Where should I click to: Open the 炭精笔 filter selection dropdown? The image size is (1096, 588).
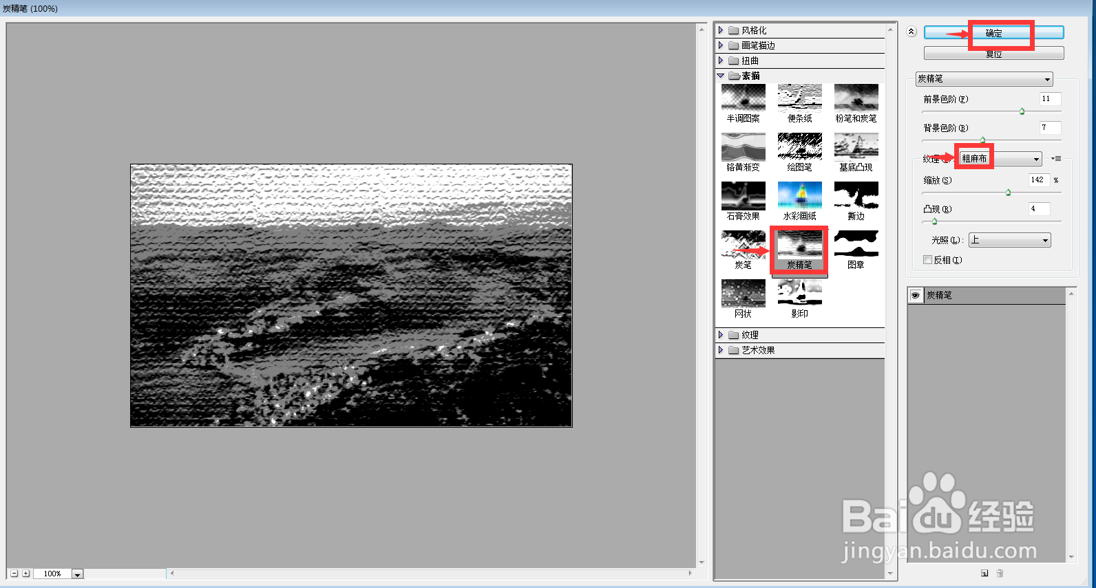tap(984, 79)
